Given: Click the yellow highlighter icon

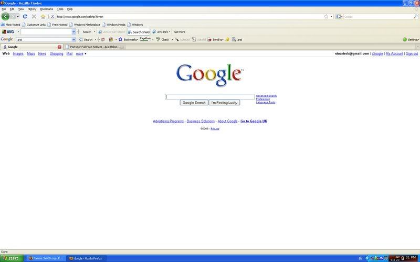Looking at the screenshot, I should pos(227,40).
